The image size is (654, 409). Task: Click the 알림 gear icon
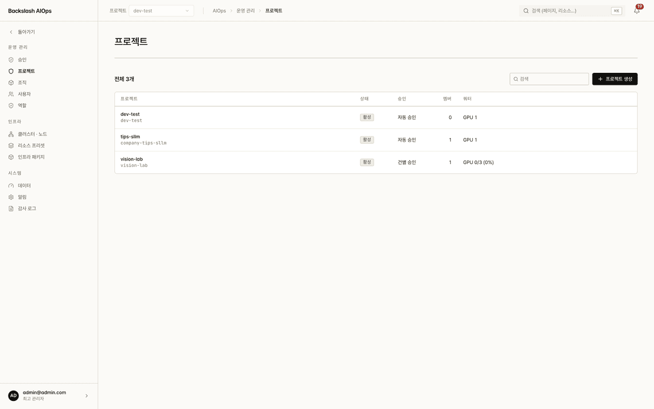(11, 197)
